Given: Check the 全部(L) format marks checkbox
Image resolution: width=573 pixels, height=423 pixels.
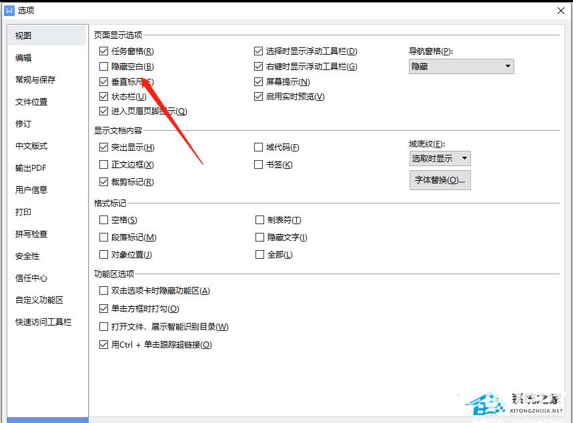Looking at the screenshot, I should (x=259, y=254).
